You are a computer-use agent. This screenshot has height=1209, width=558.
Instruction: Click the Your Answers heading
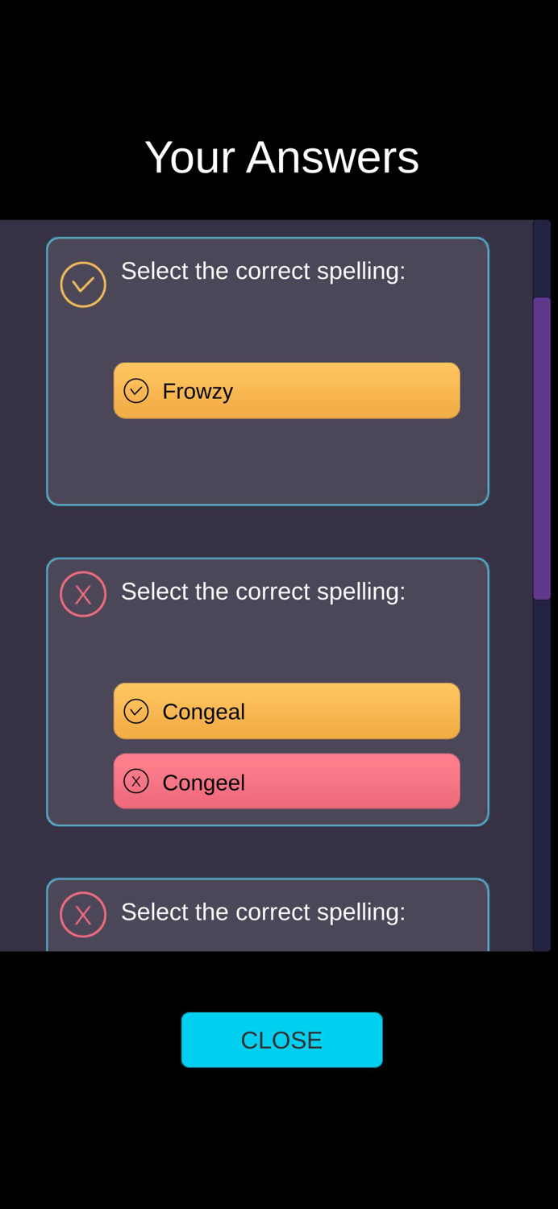point(281,156)
